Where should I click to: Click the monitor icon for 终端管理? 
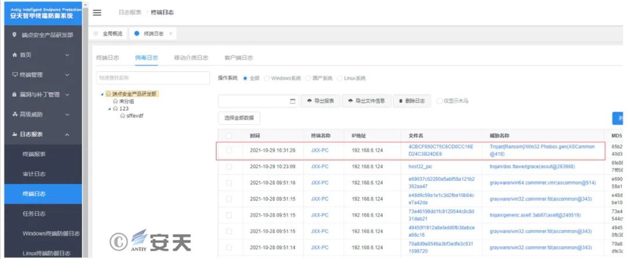[15, 75]
